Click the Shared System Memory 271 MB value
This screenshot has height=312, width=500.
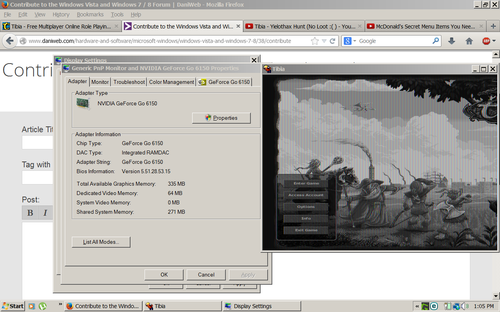click(177, 212)
